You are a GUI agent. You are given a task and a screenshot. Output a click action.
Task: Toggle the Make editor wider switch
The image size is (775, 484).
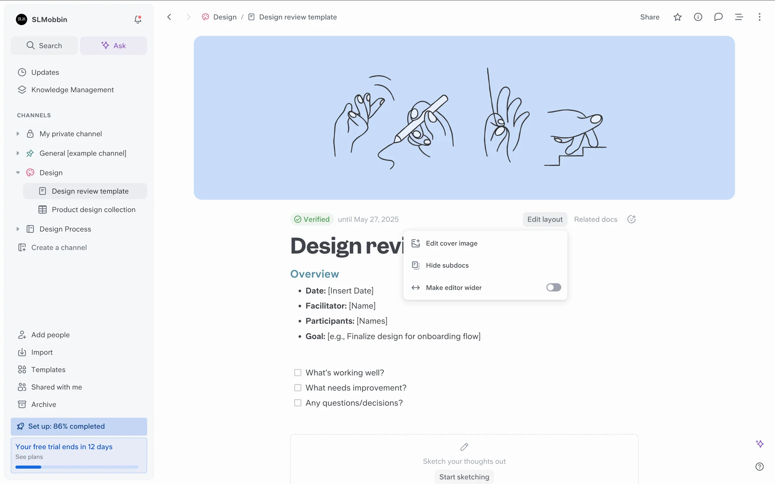(x=553, y=287)
